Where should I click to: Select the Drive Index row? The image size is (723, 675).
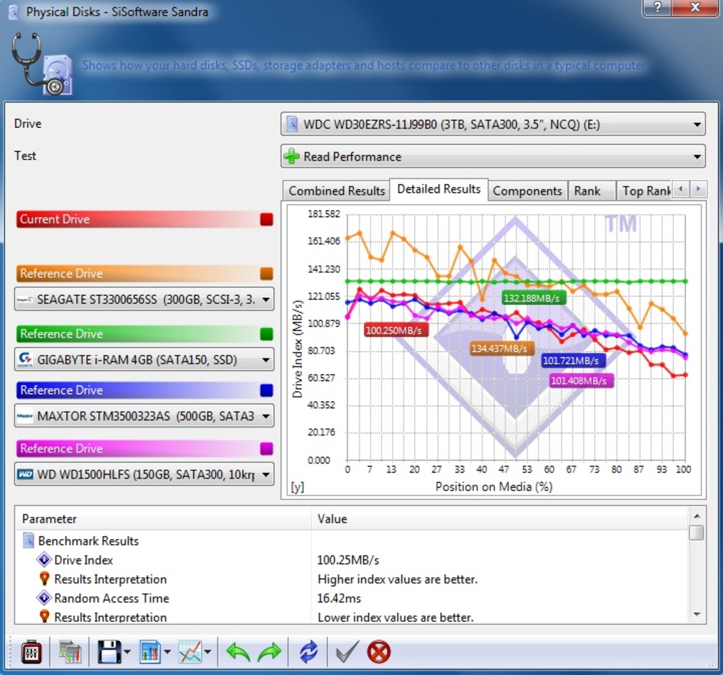[x=353, y=560]
